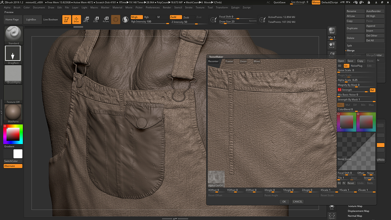This screenshot has height=220, width=391.
Task: Toggle the Rgb channel button
Action: pos(147,17)
